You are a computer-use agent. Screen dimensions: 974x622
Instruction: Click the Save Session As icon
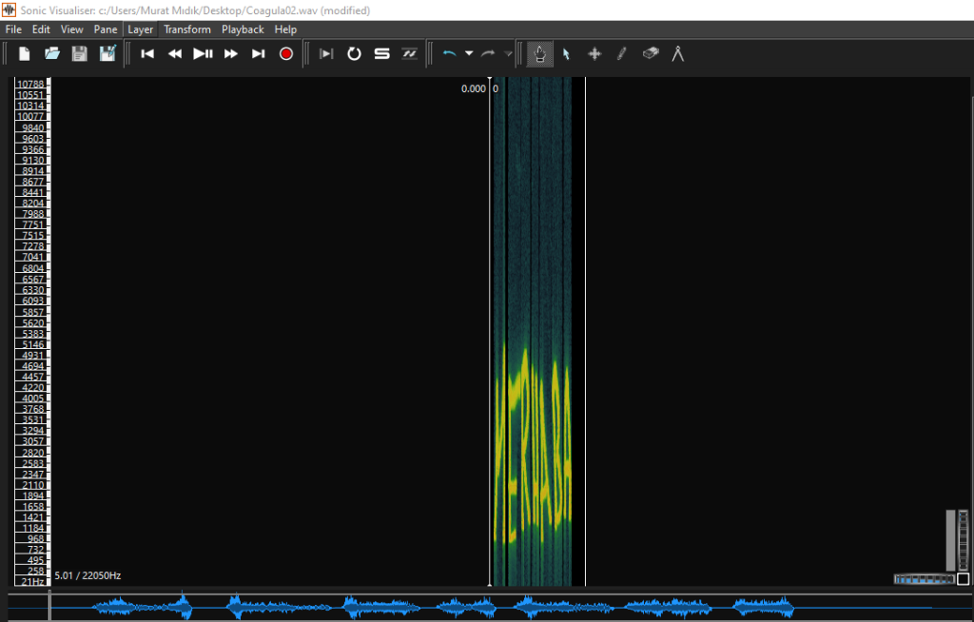click(x=107, y=54)
